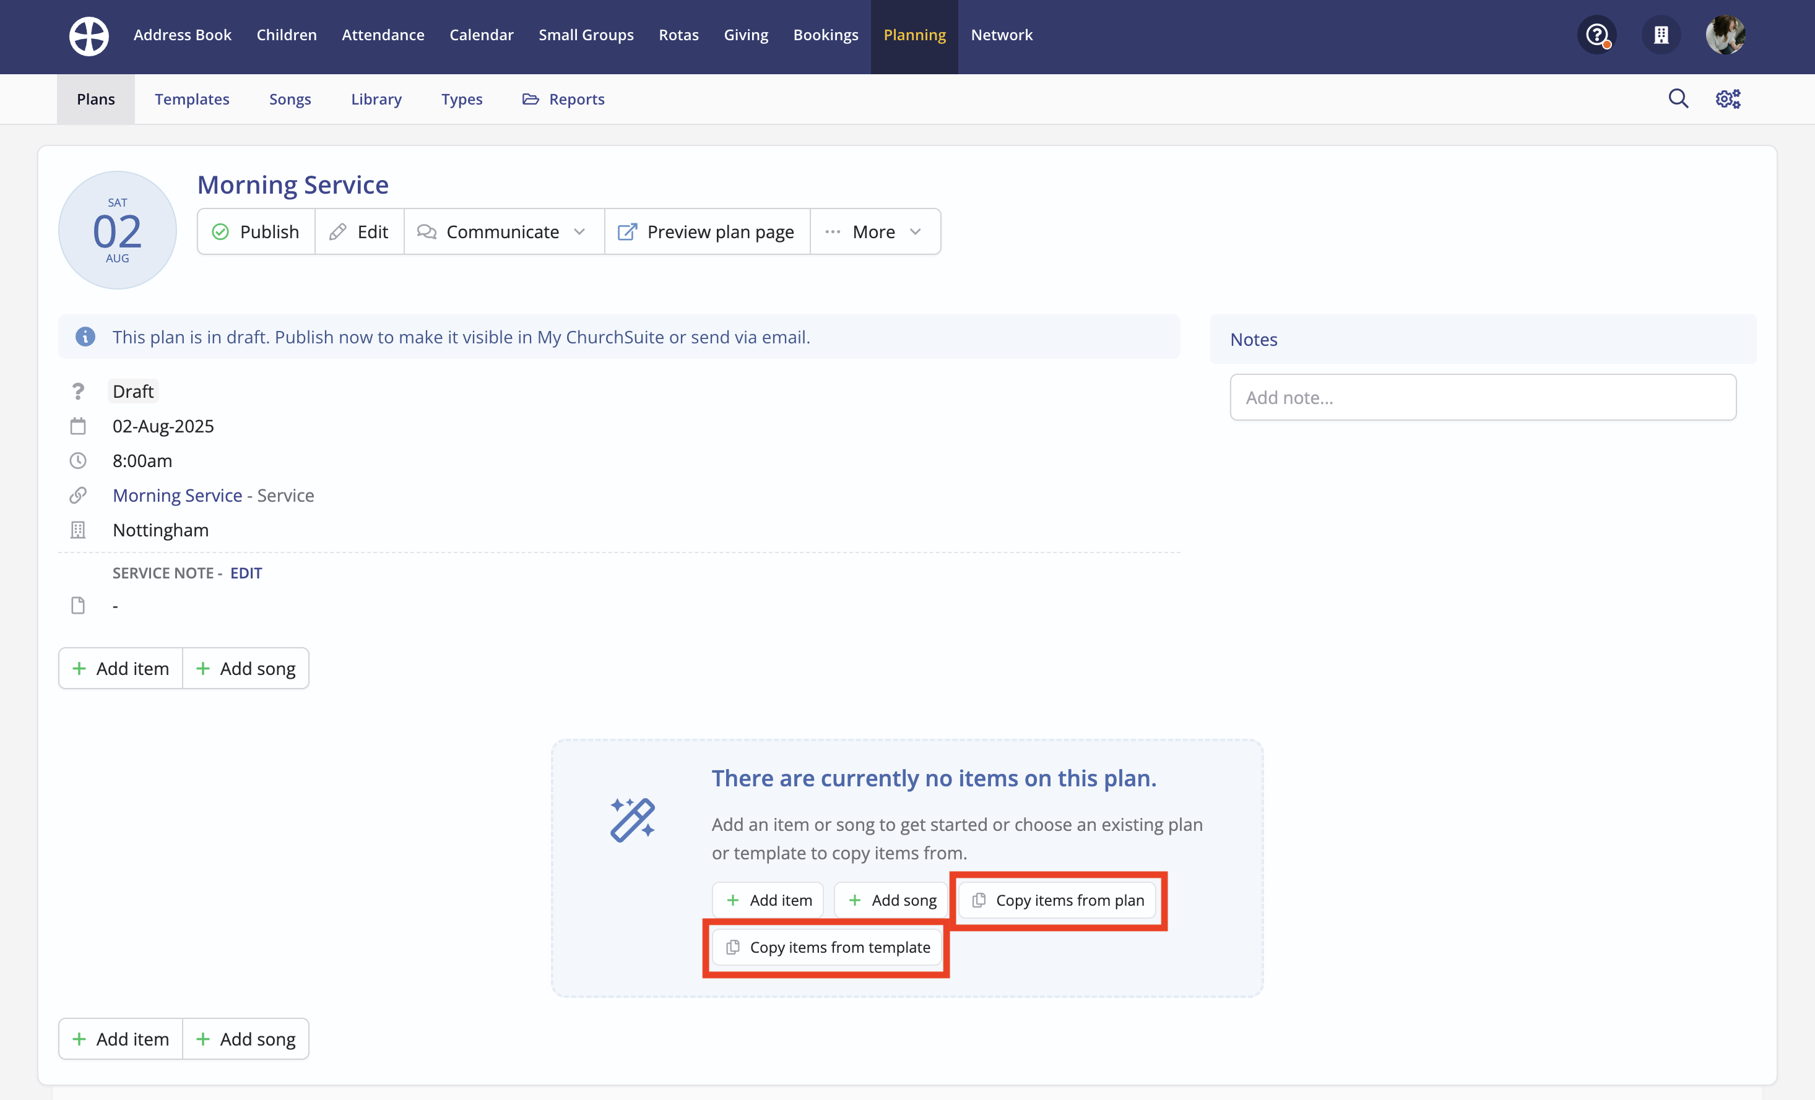The image size is (1815, 1100).
Task: Edit the plan with the pencil Edit button
Action: (x=360, y=232)
